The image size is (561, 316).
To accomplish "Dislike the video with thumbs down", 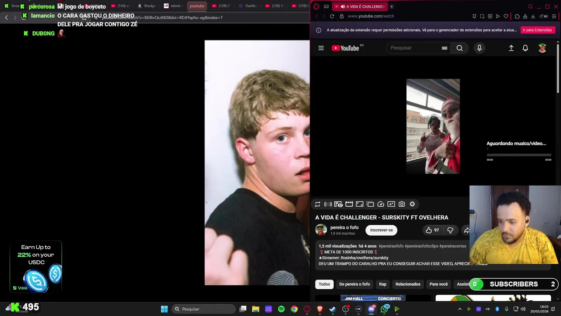I will (x=450, y=230).
